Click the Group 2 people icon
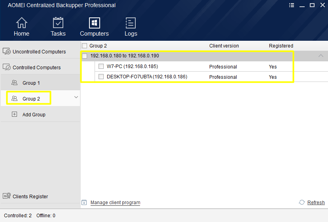The image size is (328, 222). (14, 99)
